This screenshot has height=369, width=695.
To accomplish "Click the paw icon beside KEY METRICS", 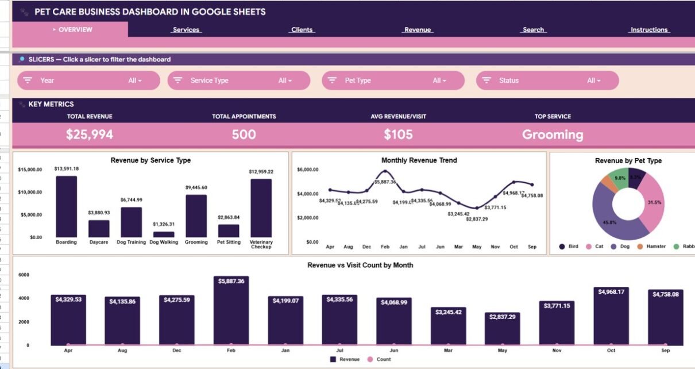I will pyautogui.click(x=22, y=105).
